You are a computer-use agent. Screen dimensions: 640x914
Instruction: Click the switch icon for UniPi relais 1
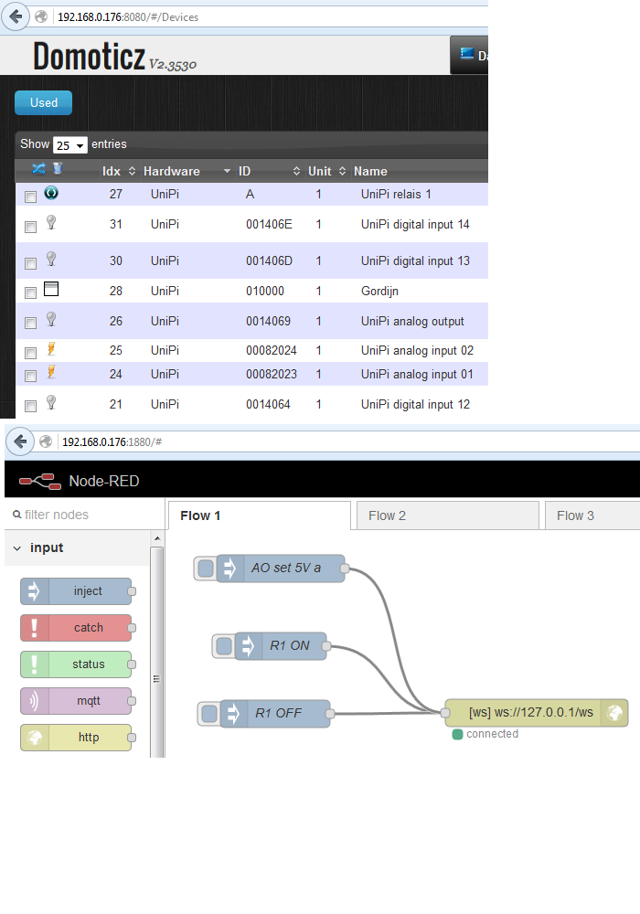click(x=51, y=192)
